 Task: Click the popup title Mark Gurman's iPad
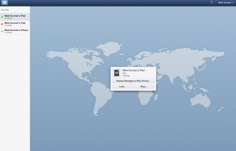(133, 70)
